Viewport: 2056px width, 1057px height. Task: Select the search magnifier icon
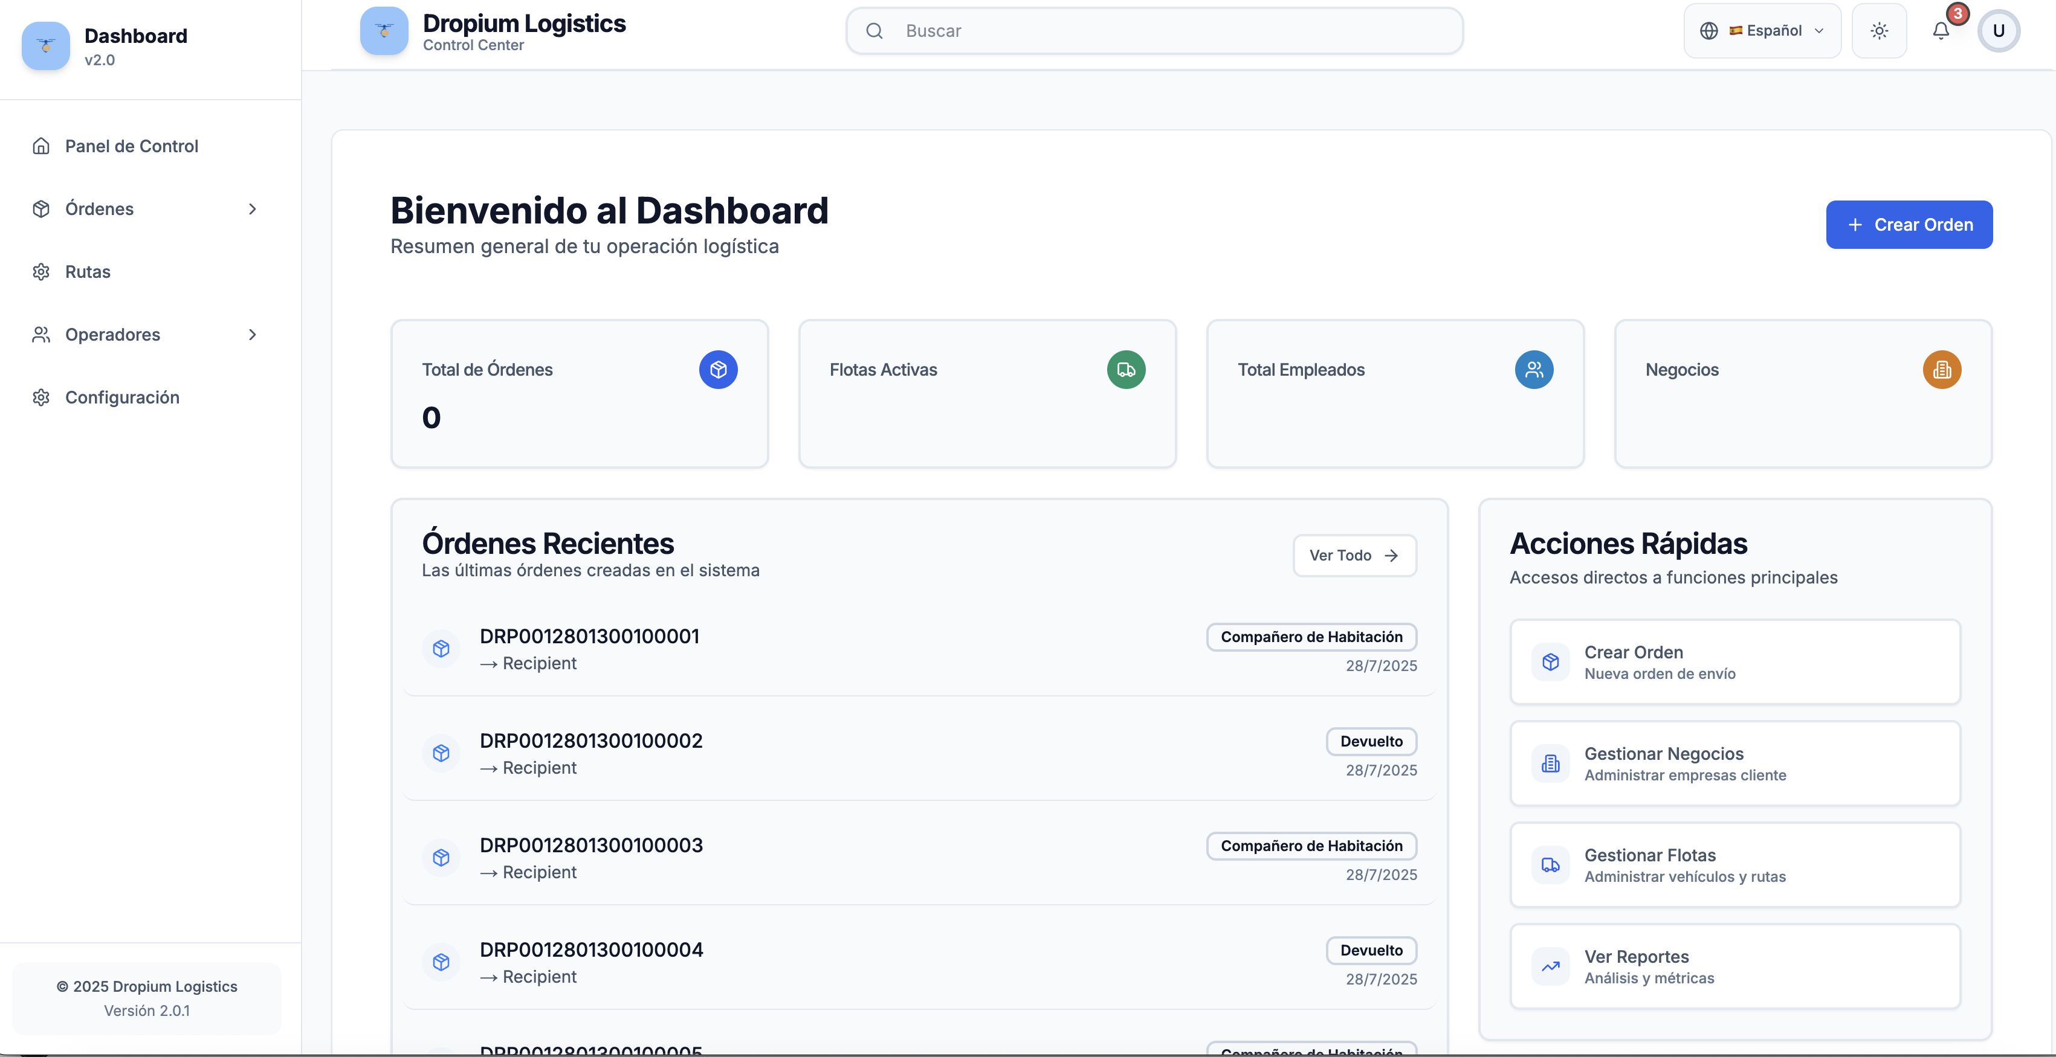tap(874, 30)
